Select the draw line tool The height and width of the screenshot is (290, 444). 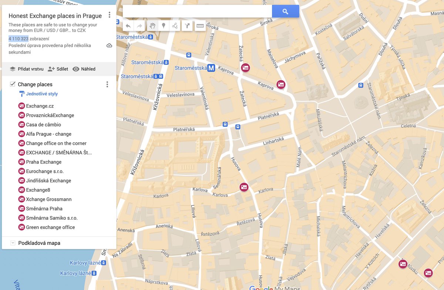click(175, 26)
